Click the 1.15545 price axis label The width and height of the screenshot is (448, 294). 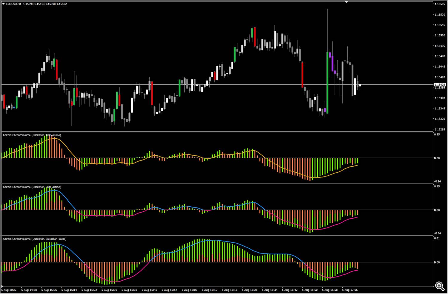tap(440, 25)
